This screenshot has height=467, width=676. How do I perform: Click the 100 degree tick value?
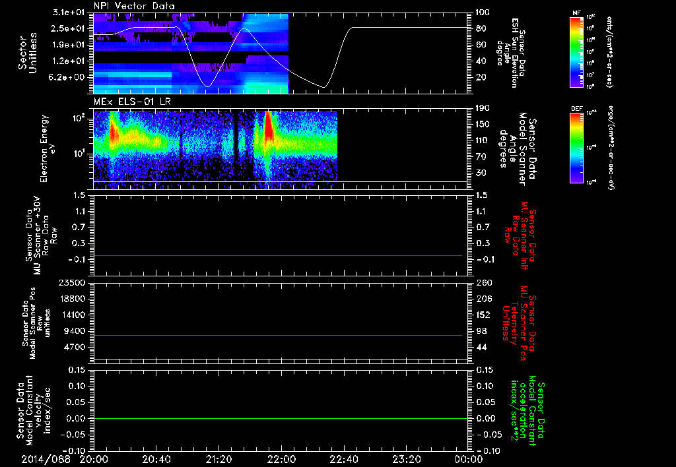coord(483,13)
